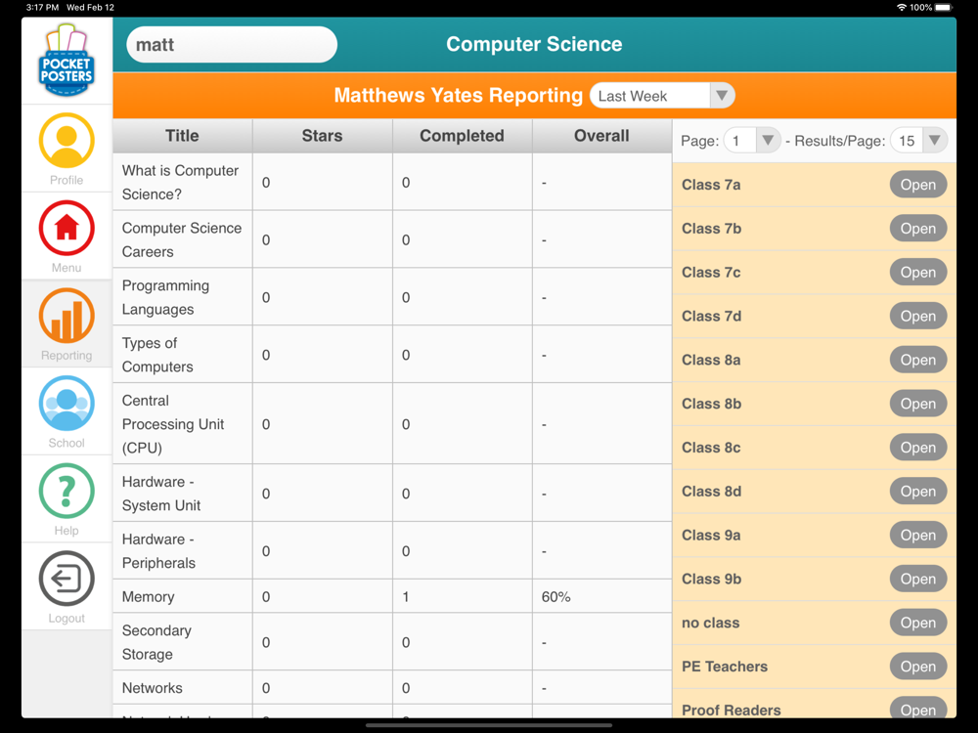Select 'Hardware - System Unit' row title
The width and height of the screenshot is (978, 733).
coord(161,494)
